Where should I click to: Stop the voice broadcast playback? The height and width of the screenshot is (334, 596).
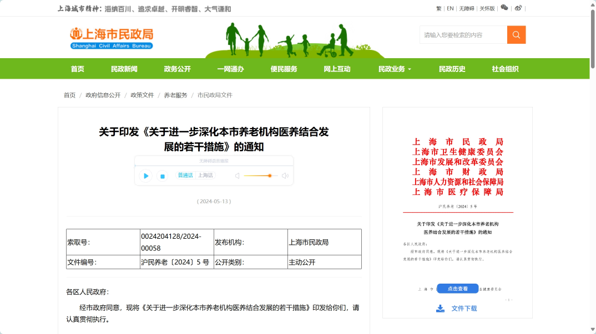pos(163,176)
